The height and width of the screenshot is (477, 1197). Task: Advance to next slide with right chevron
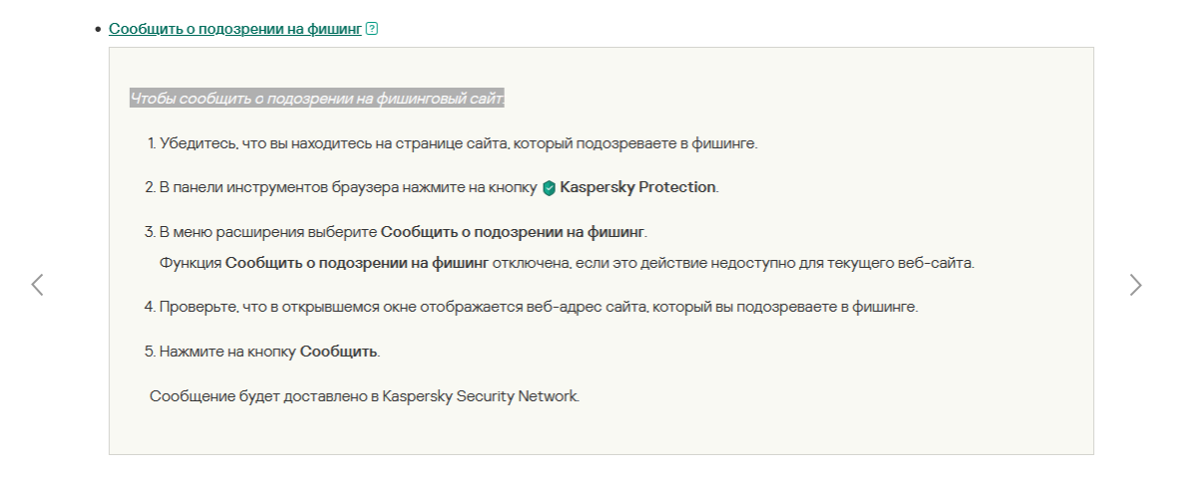point(1135,285)
